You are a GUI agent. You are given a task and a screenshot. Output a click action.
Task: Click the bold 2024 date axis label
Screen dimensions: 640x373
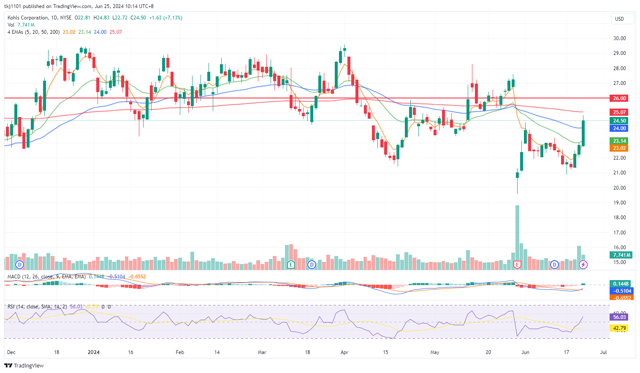[94, 352]
